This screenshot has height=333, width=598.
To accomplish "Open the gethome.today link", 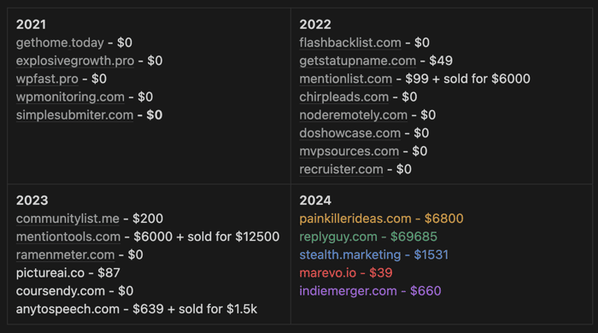I will coord(60,43).
